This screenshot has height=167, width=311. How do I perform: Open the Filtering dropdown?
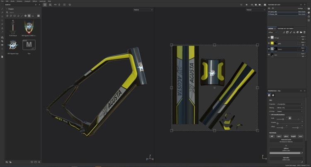pos(289,108)
